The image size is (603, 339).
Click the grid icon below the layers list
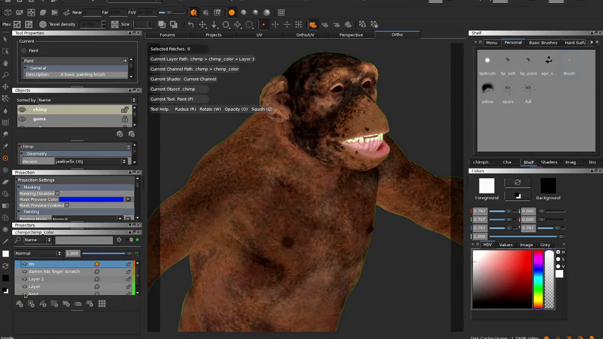point(102,304)
